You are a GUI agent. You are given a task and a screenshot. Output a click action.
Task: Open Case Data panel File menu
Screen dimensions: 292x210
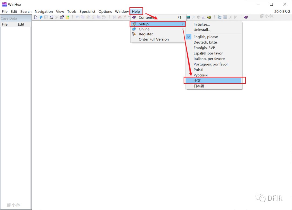(x=5, y=24)
